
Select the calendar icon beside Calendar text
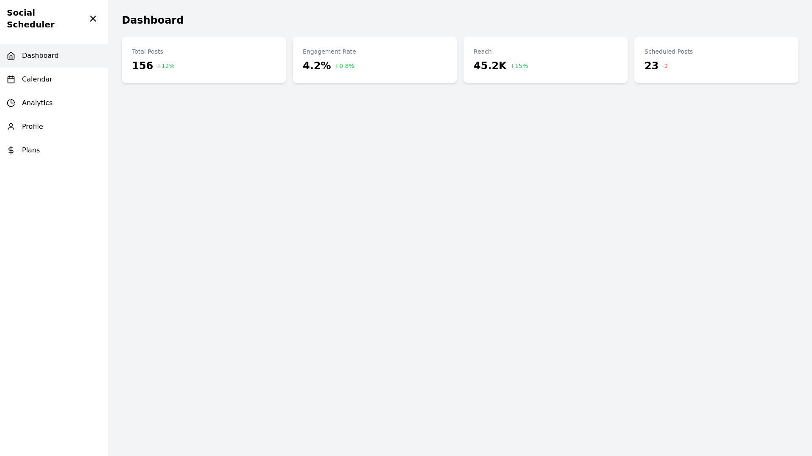pos(11,79)
